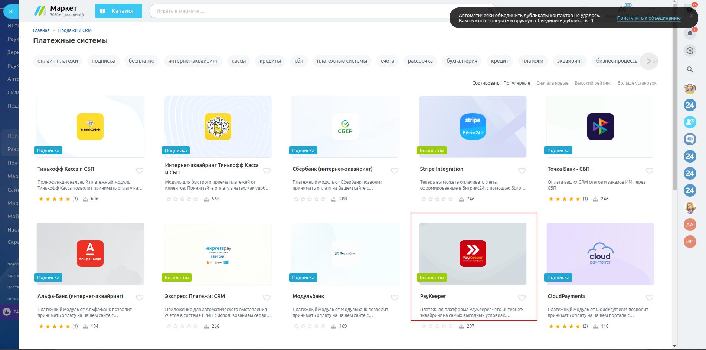Expand tag list with right chevron arrow
This screenshot has width=706, height=350.
(648, 61)
